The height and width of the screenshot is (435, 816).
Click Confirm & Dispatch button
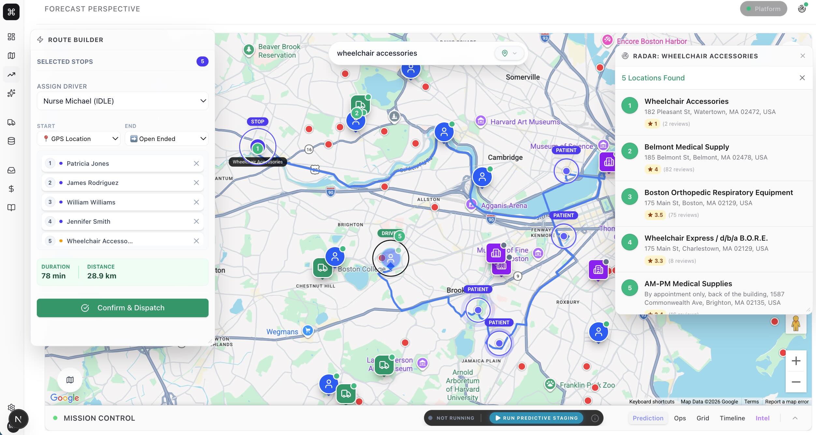pos(123,308)
